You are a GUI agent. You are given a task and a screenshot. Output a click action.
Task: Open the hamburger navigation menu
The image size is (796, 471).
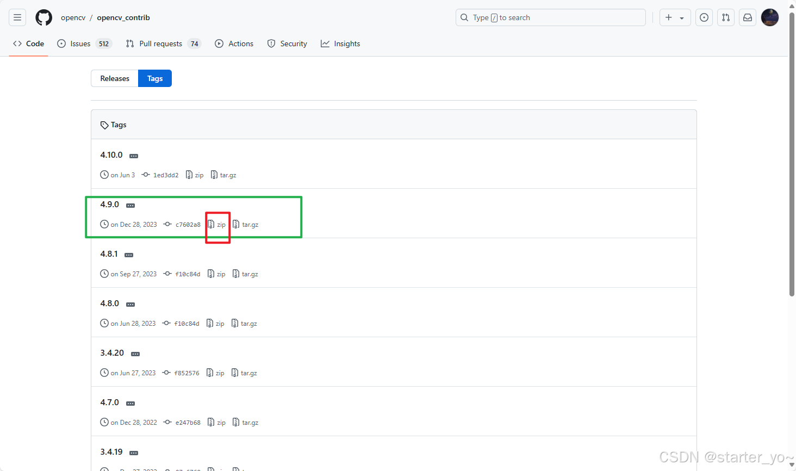17,17
